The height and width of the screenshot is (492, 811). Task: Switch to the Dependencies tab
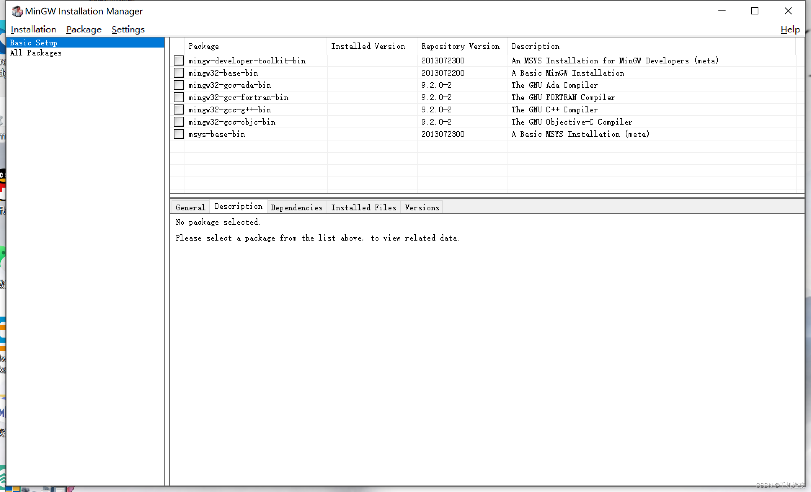(x=297, y=207)
